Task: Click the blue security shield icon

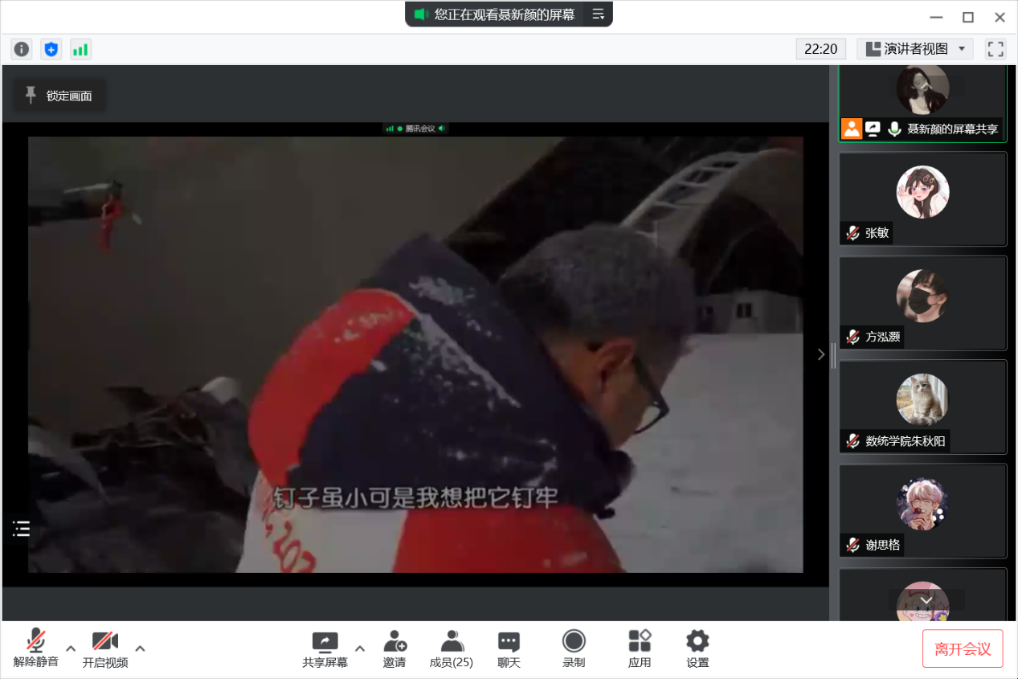Action: coord(51,50)
